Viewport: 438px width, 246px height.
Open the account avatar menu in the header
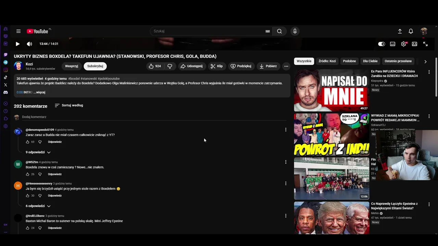[424, 31]
